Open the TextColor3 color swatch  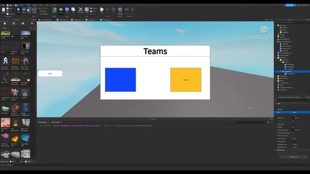(294, 118)
